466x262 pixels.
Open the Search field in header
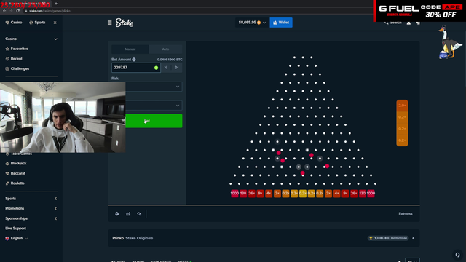pos(393,23)
